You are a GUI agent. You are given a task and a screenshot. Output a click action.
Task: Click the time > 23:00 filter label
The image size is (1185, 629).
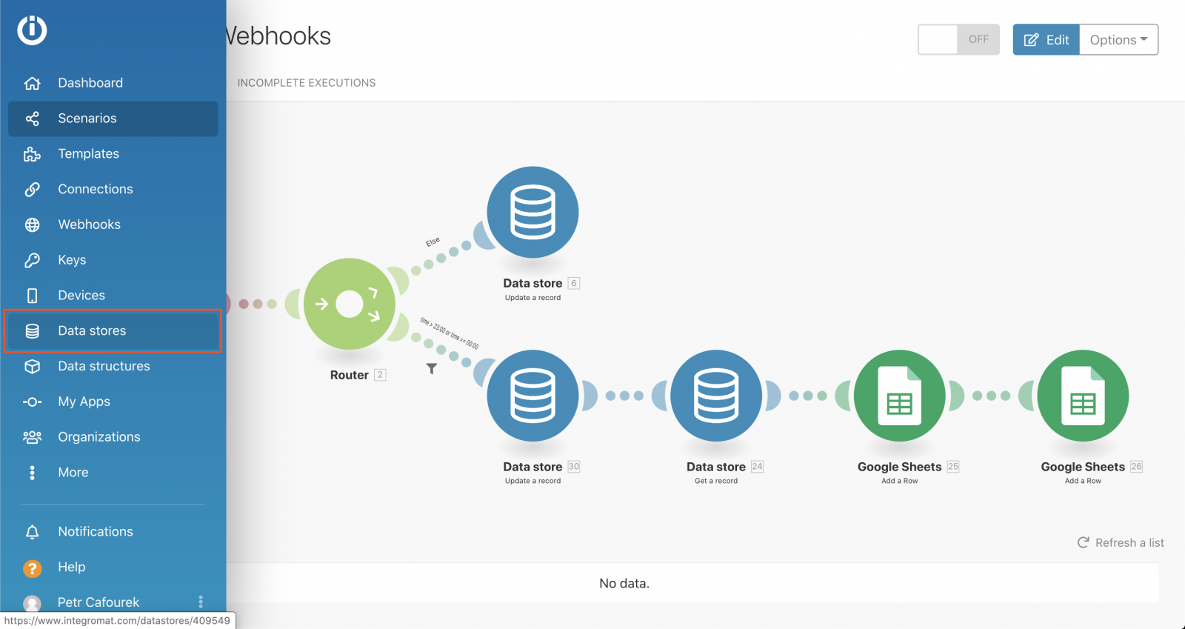[x=449, y=333]
